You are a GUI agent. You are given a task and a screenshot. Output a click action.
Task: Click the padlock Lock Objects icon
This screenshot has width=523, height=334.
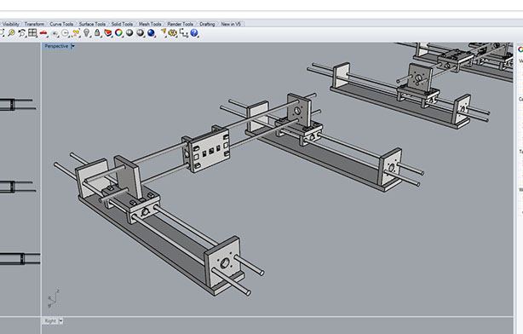97,33
